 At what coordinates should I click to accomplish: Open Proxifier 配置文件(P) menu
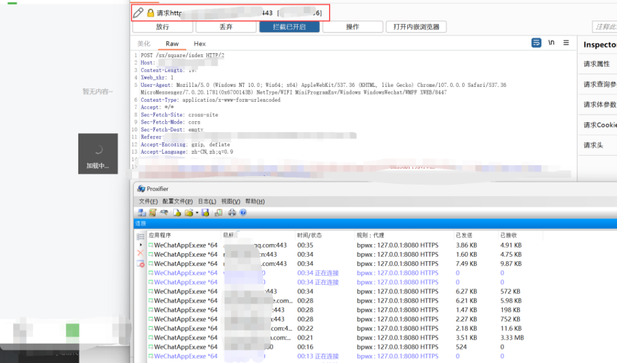pyautogui.click(x=177, y=201)
